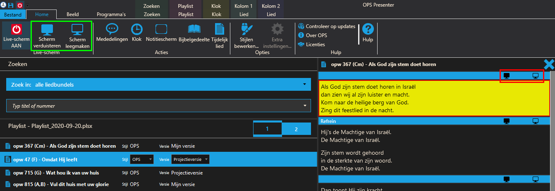Click the save icon in the quick access bar
This screenshot has width=555, height=191.
11,5
